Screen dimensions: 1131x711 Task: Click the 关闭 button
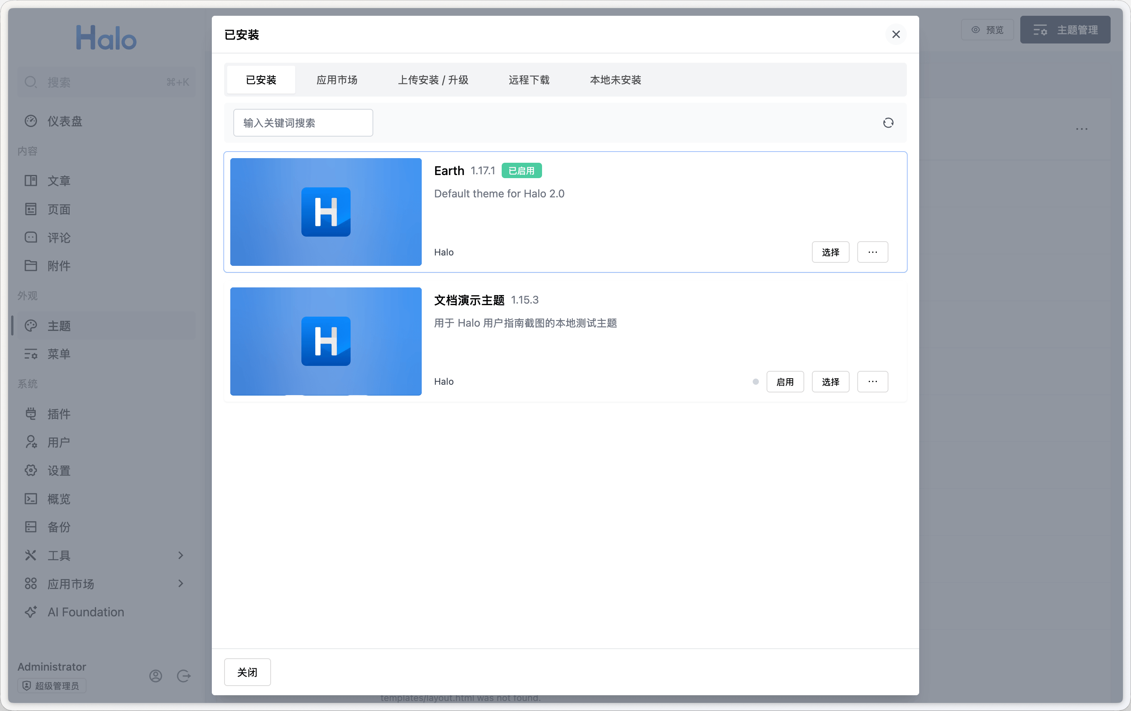247,672
